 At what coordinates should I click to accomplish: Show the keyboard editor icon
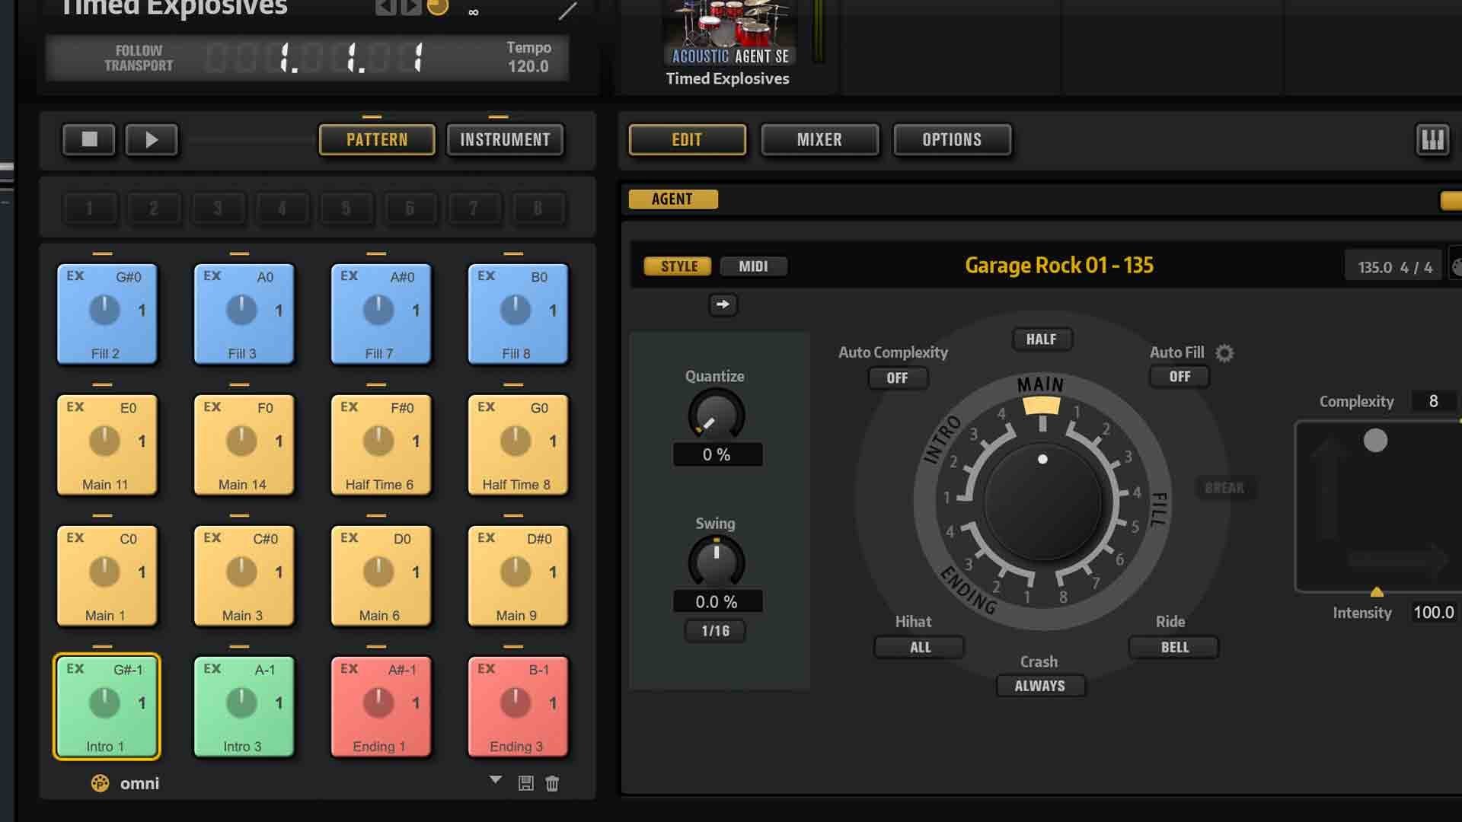pyautogui.click(x=1432, y=140)
